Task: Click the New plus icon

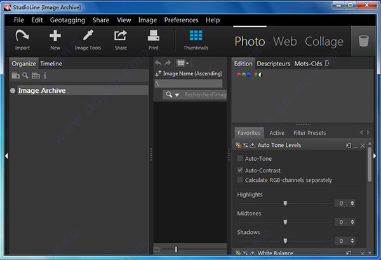Action: 55,36
